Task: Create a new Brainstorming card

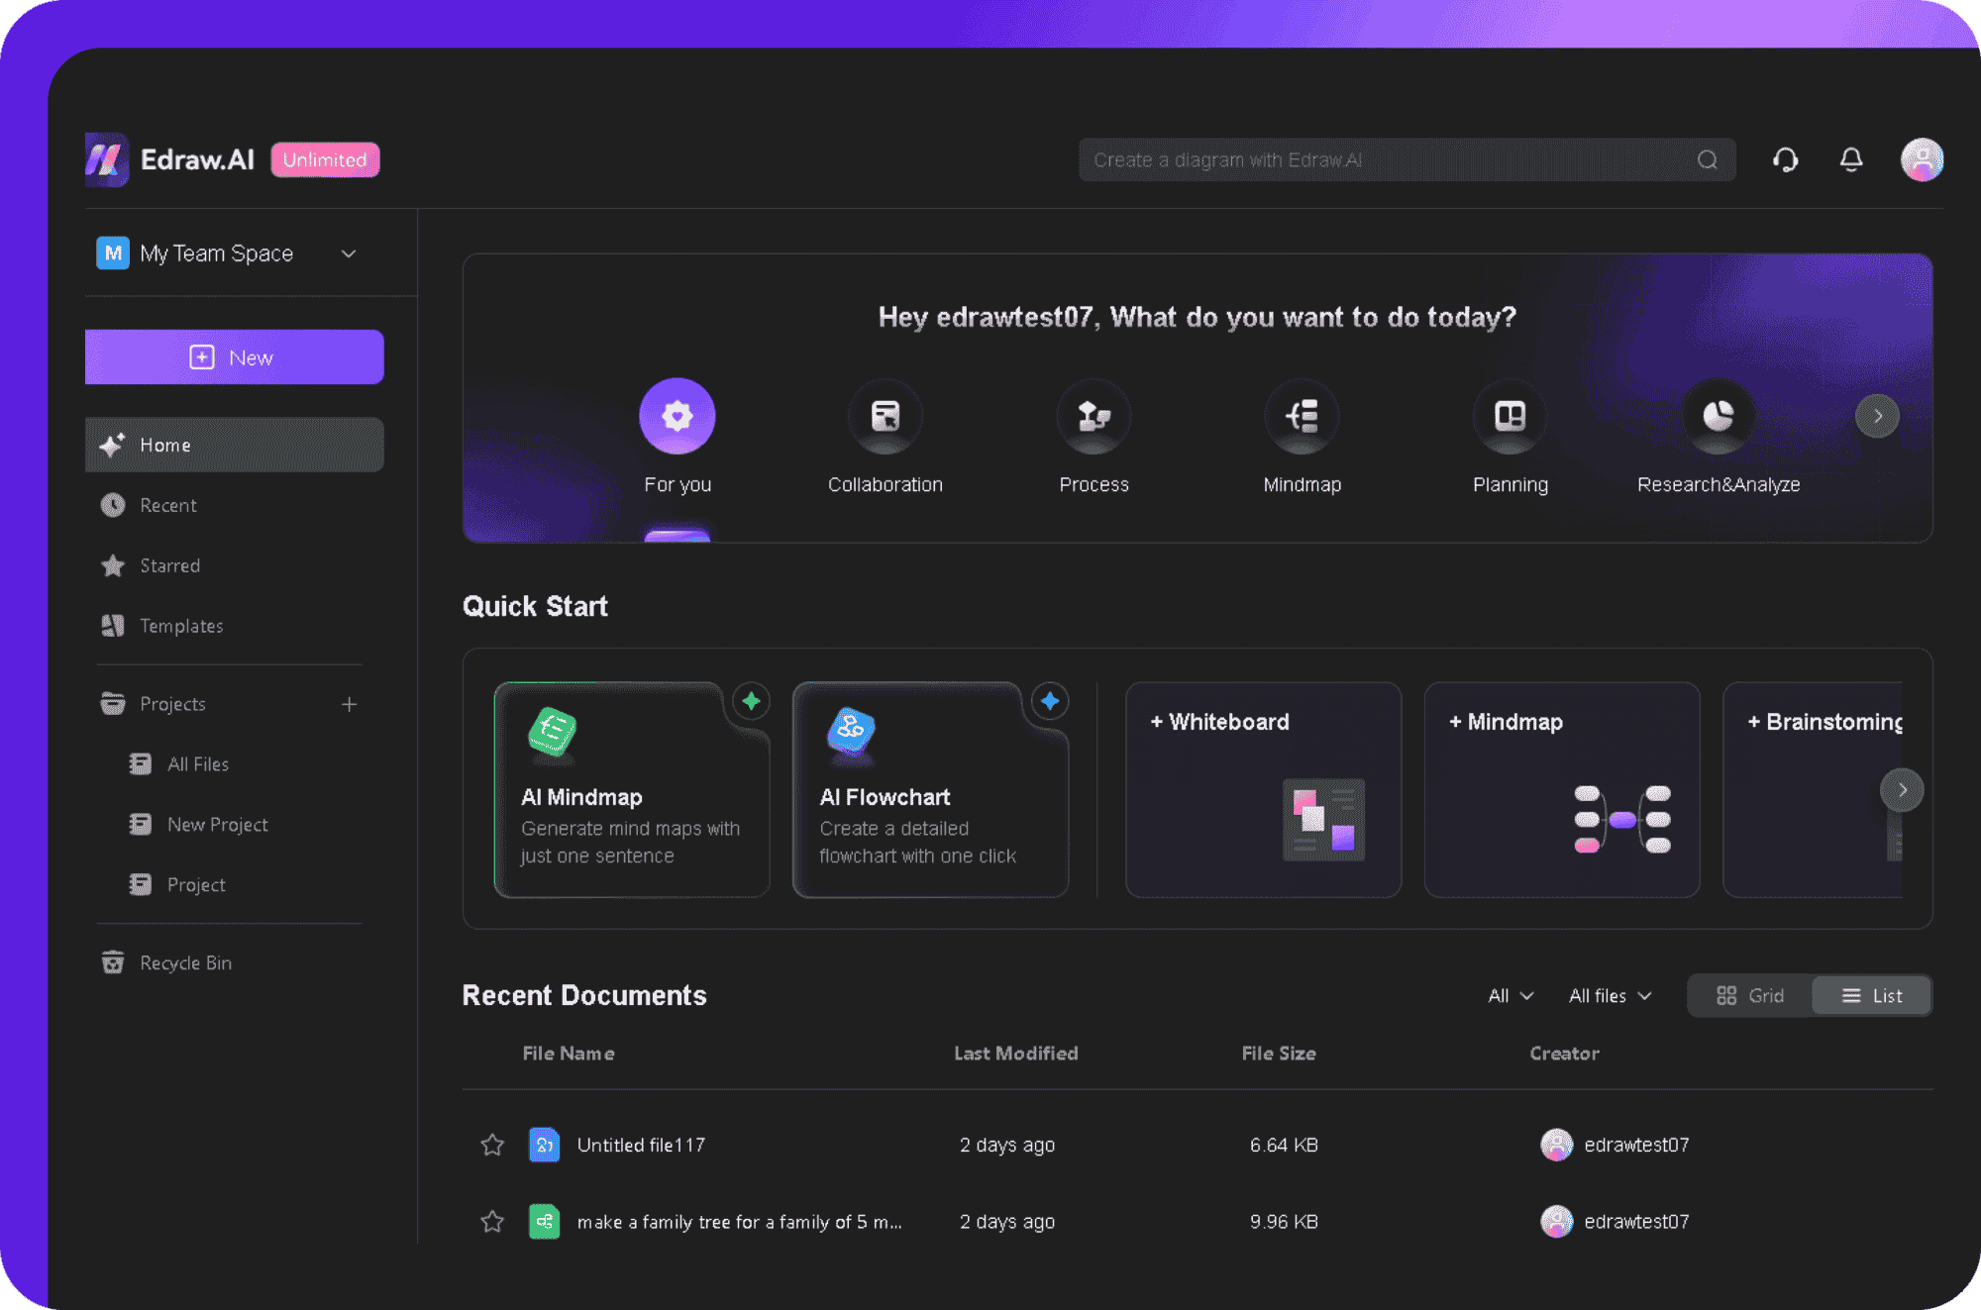Action: pos(1813,789)
